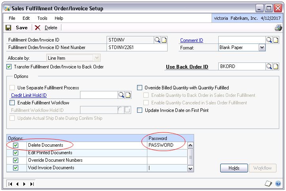Click the printer icon in the toolbar

278,28
